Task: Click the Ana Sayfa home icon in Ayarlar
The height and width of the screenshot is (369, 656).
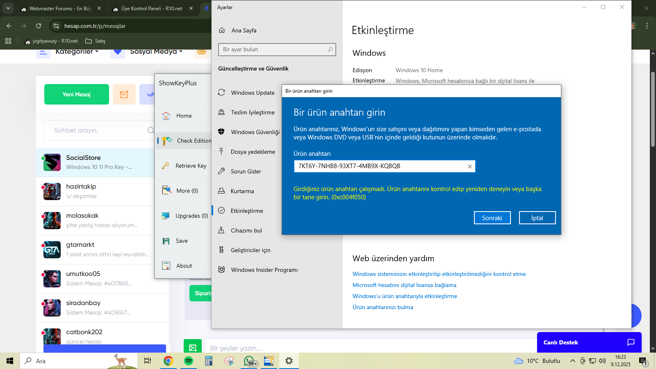Action: click(222, 30)
